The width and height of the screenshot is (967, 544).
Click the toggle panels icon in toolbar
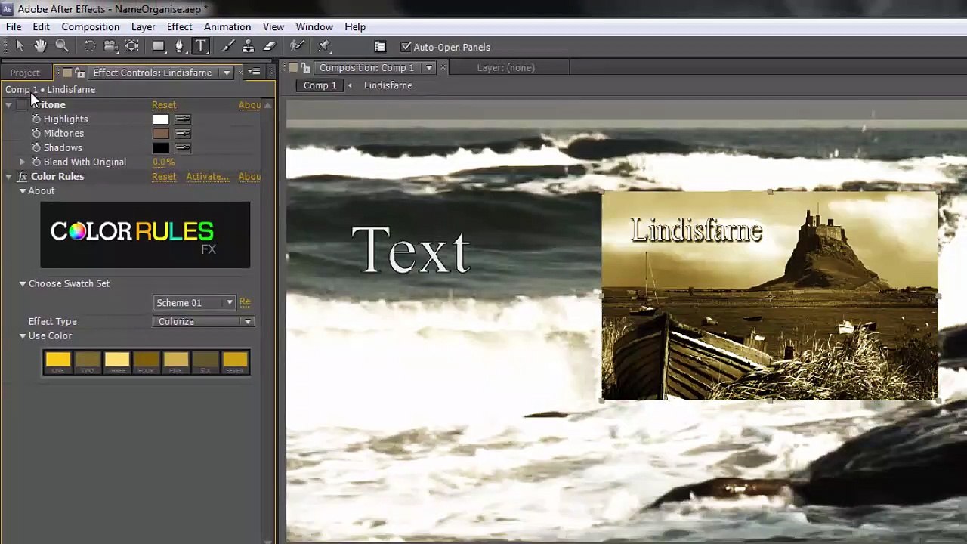click(380, 47)
